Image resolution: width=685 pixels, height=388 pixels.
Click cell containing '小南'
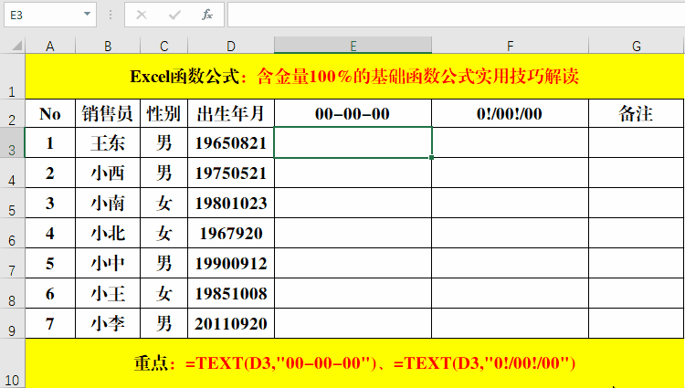108,203
